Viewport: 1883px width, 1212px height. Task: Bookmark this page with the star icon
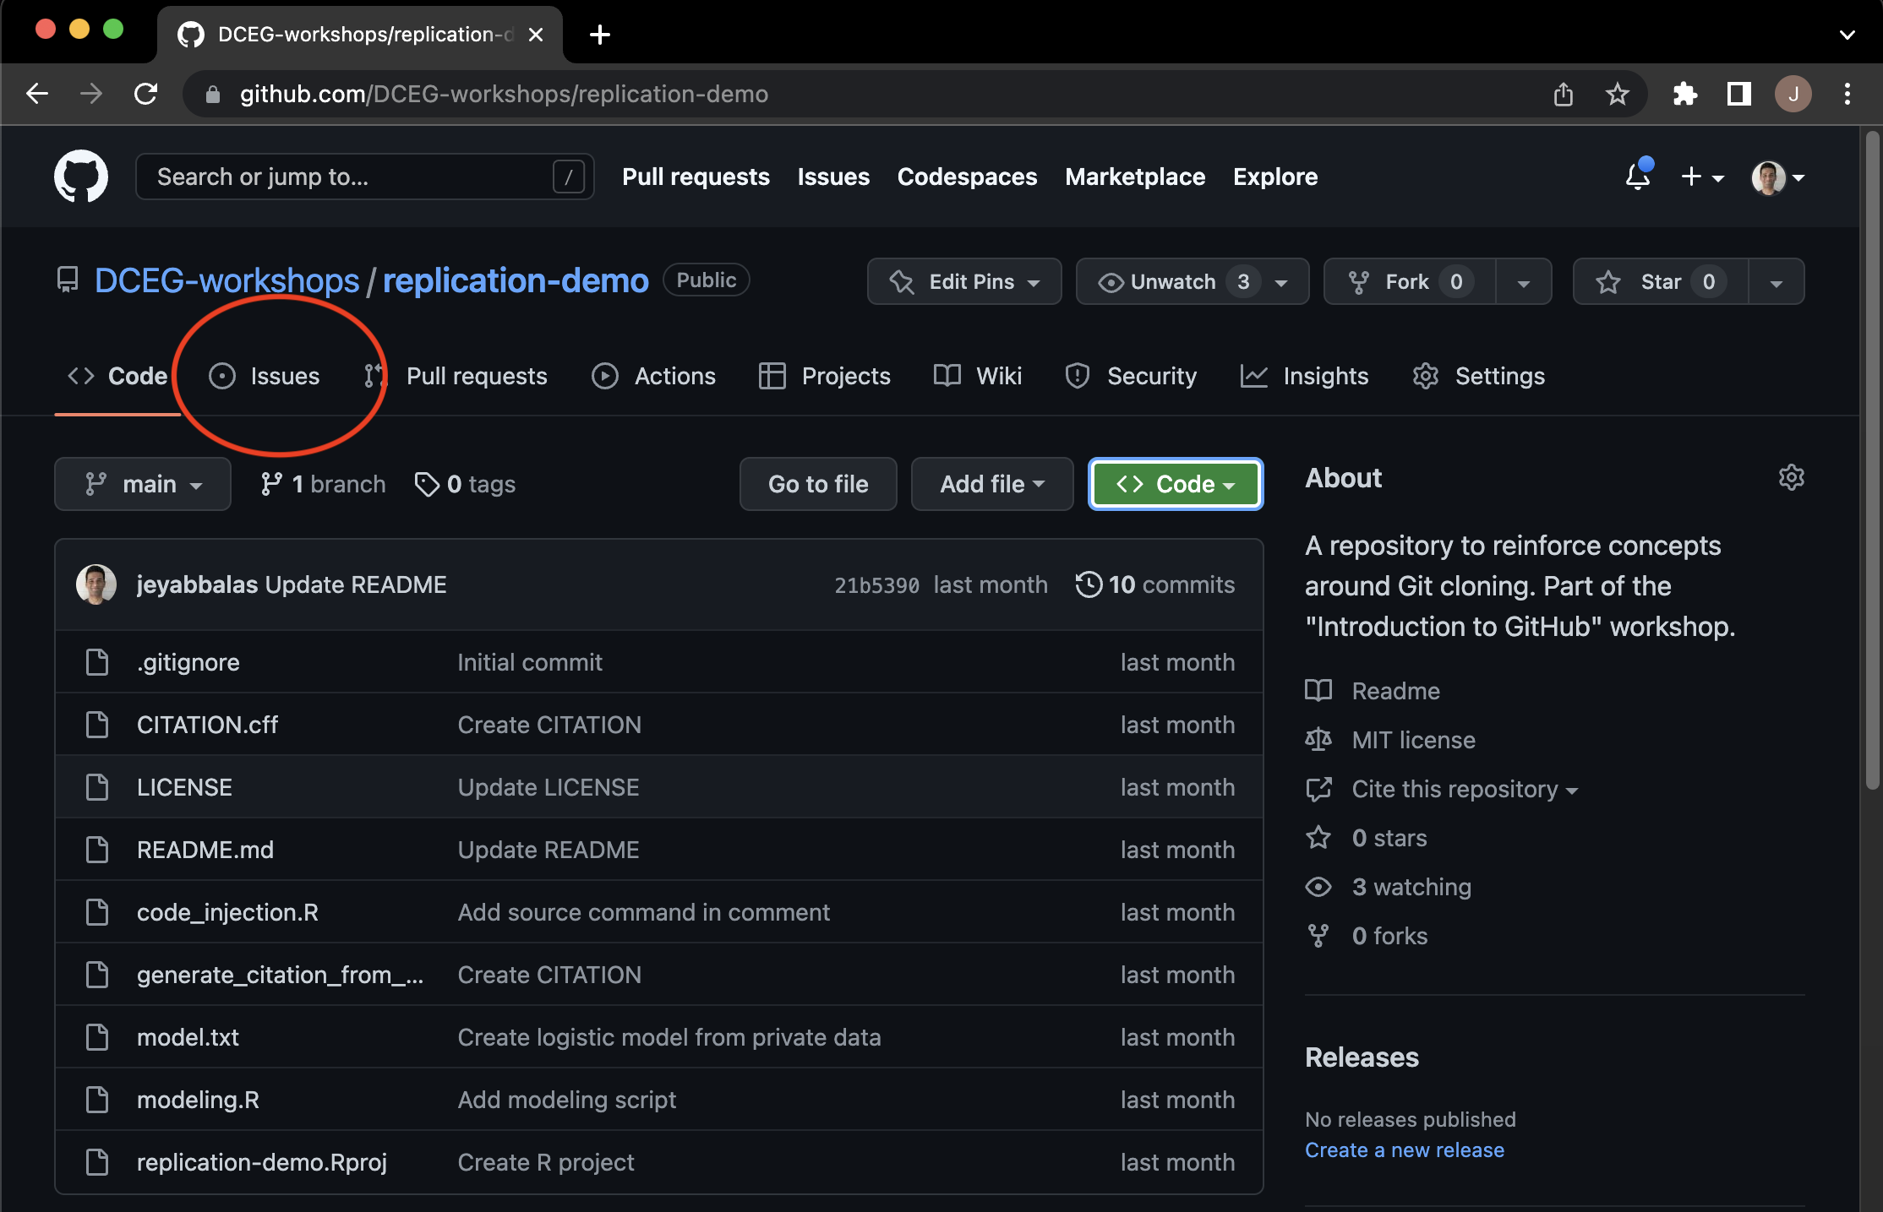(x=1617, y=94)
